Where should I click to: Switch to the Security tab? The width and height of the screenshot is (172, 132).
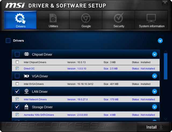click(x=119, y=20)
